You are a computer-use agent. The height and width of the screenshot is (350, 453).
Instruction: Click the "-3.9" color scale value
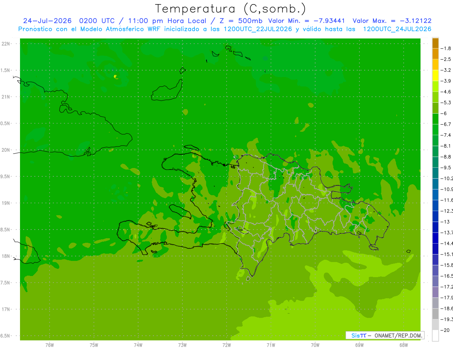click(x=446, y=81)
